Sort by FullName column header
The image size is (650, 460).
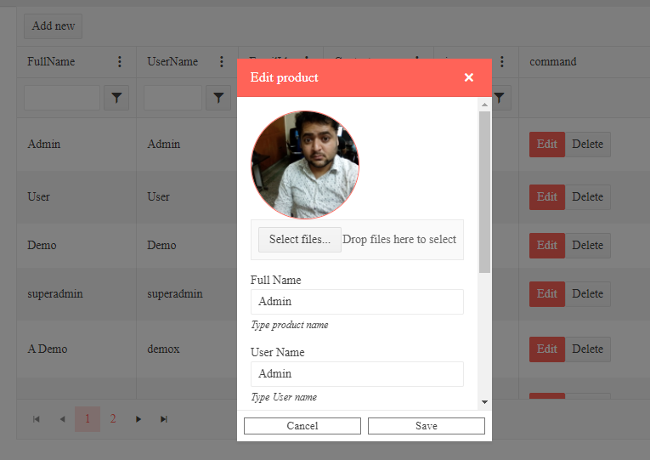pos(51,62)
